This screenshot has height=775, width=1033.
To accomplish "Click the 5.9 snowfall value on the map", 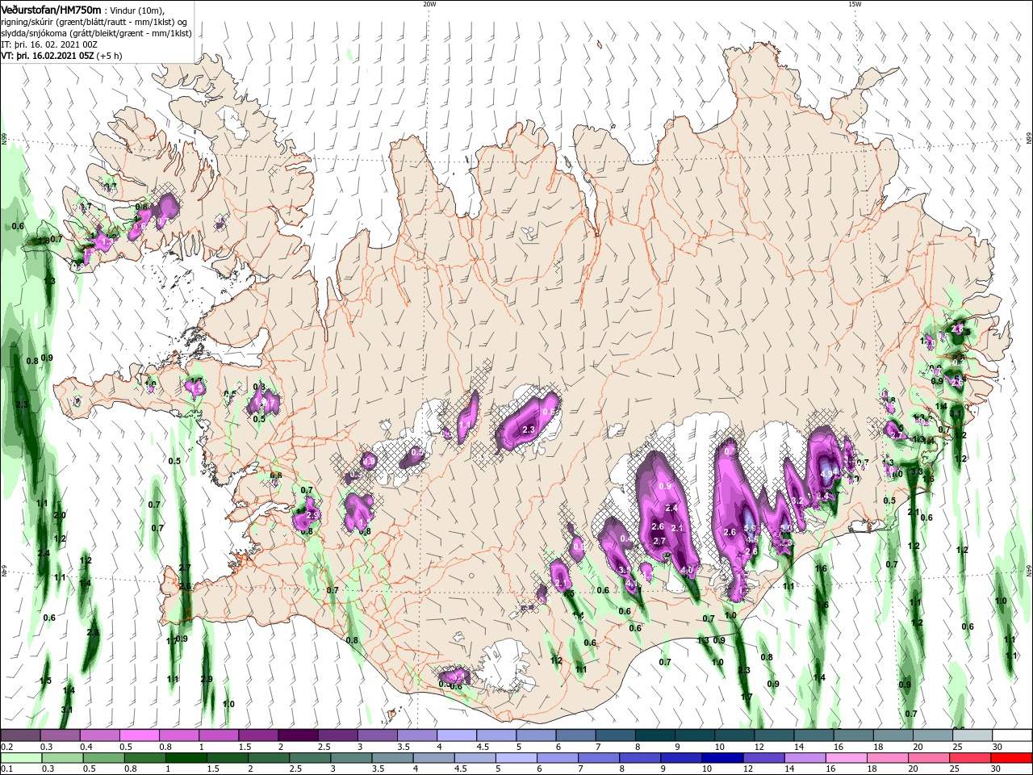I will tap(749, 528).
